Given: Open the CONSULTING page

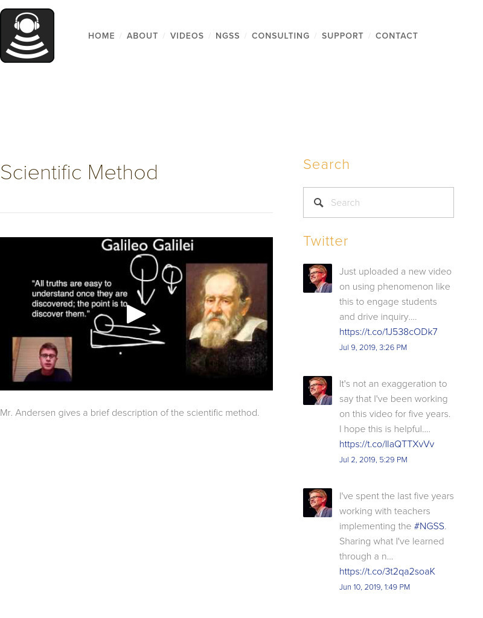Looking at the screenshot, I should (281, 36).
